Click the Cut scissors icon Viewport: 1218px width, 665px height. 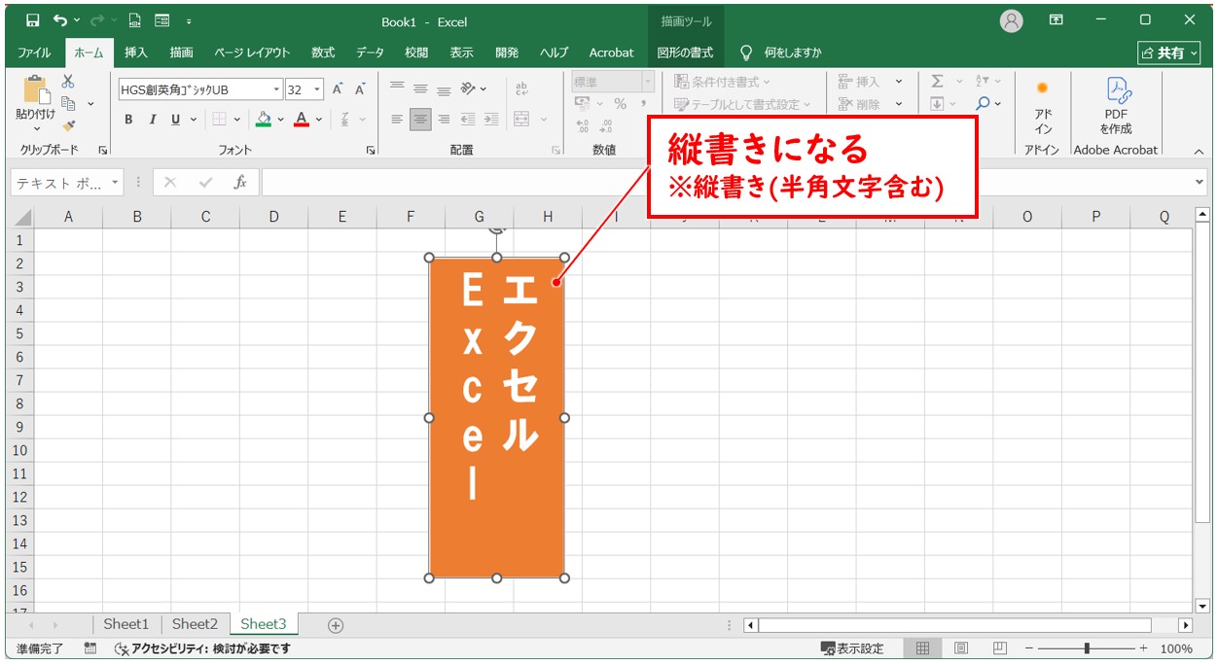(68, 82)
